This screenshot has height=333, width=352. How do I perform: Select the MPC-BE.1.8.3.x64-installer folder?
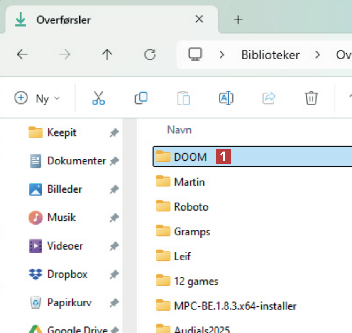235,306
